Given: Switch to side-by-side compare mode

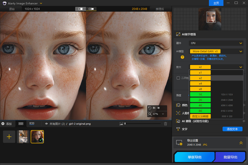Looking at the screenshot, I should coord(91,9).
